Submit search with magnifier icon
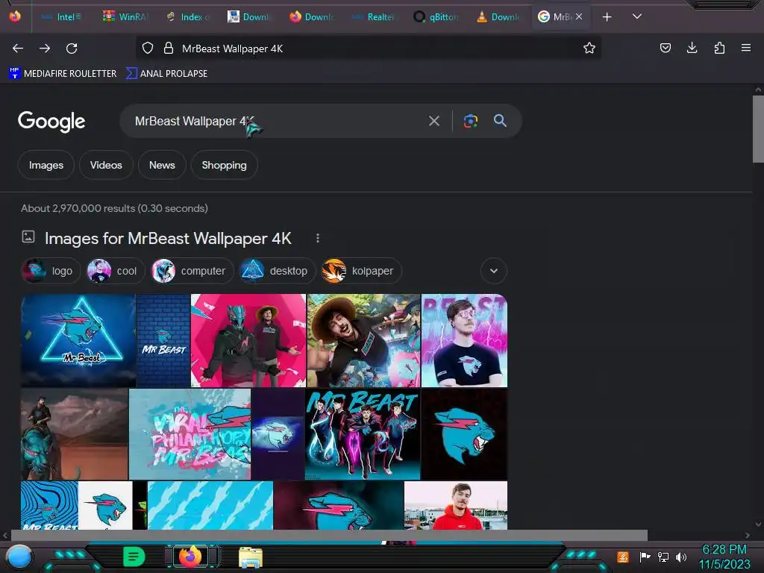764x573 pixels. [x=500, y=121]
